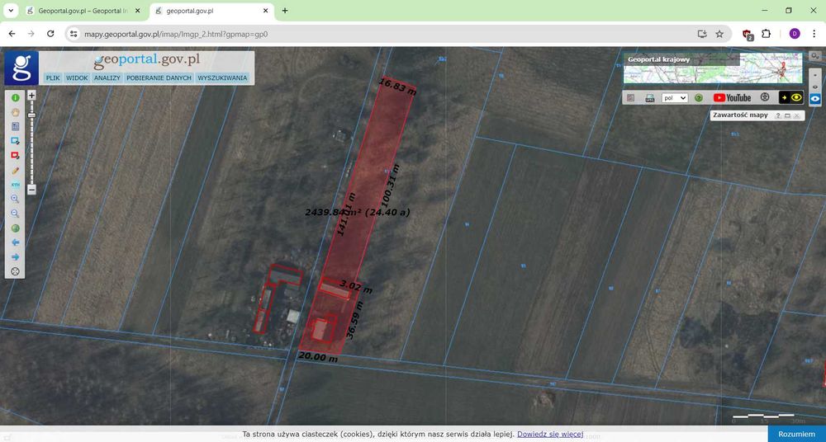The image size is (826, 442).
Task: Click the zoom slider minus button
Action: 31,190
